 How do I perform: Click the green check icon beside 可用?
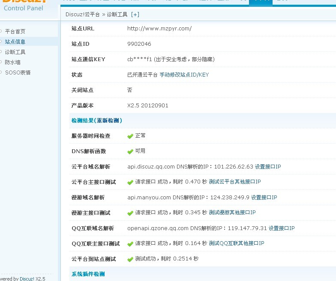(130, 151)
